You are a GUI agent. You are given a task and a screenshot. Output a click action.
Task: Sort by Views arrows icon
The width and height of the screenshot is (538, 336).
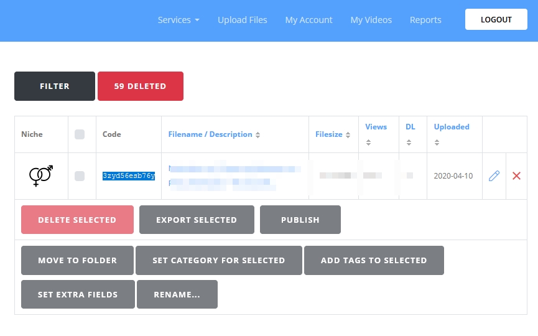click(368, 142)
